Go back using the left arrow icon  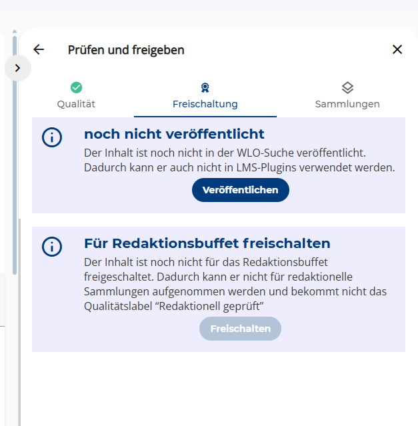click(39, 49)
